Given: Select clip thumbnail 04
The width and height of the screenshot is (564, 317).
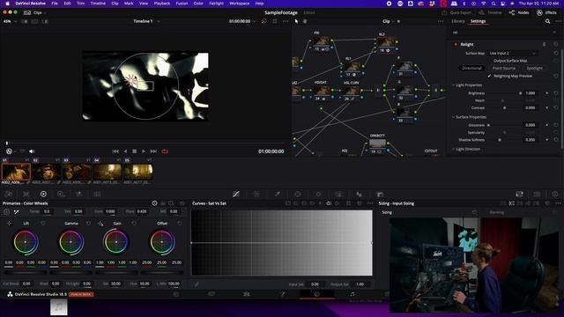Looking at the screenshot, I should [x=108, y=172].
